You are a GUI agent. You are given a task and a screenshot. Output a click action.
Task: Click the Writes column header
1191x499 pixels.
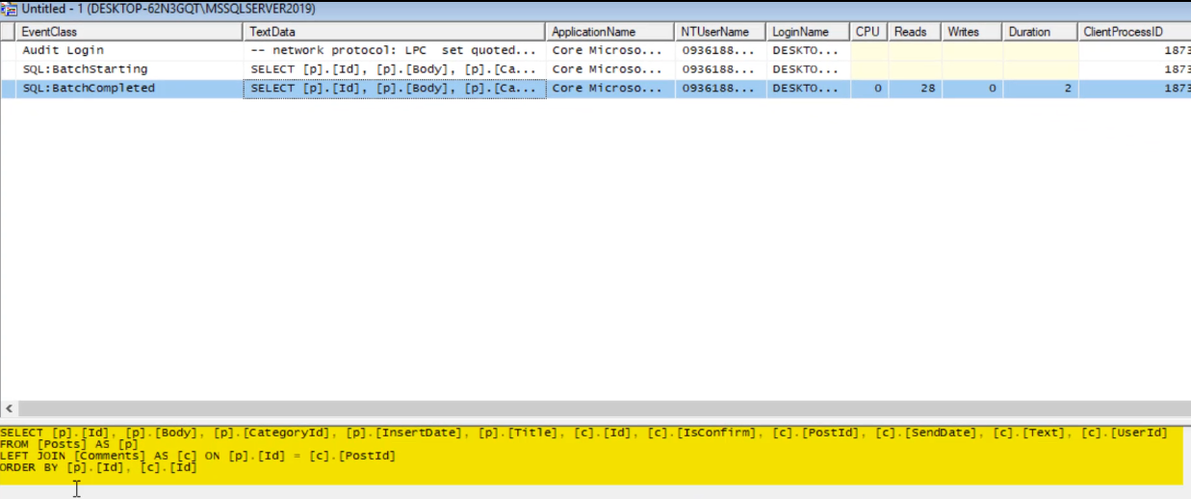(x=972, y=32)
